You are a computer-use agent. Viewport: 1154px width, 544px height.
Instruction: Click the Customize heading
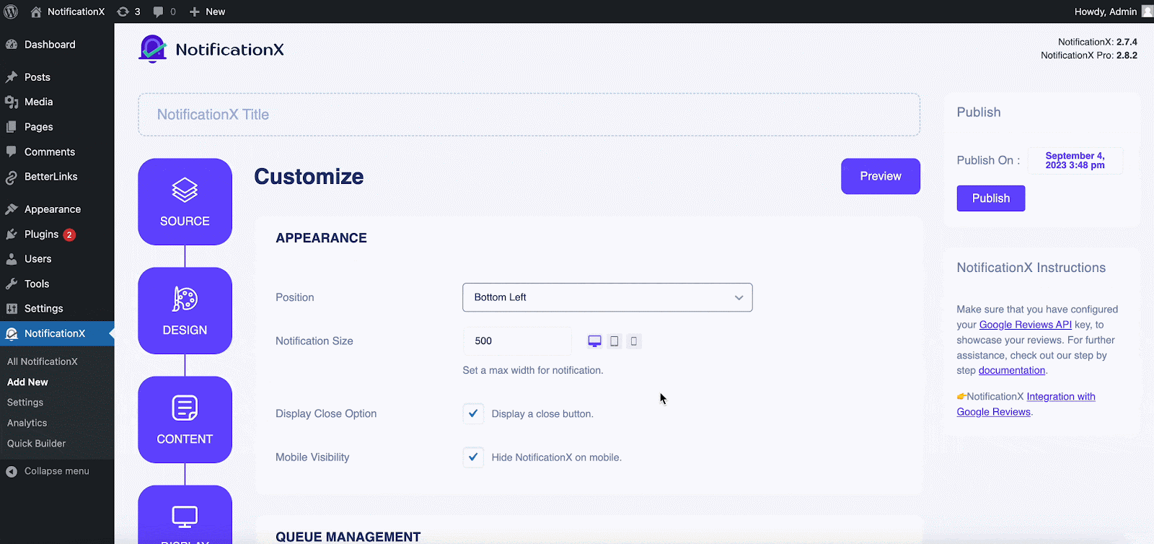click(309, 177)
